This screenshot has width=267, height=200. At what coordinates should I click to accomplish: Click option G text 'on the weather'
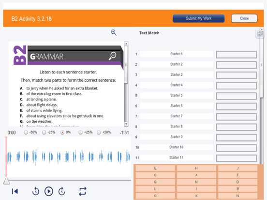coord(39,121)
